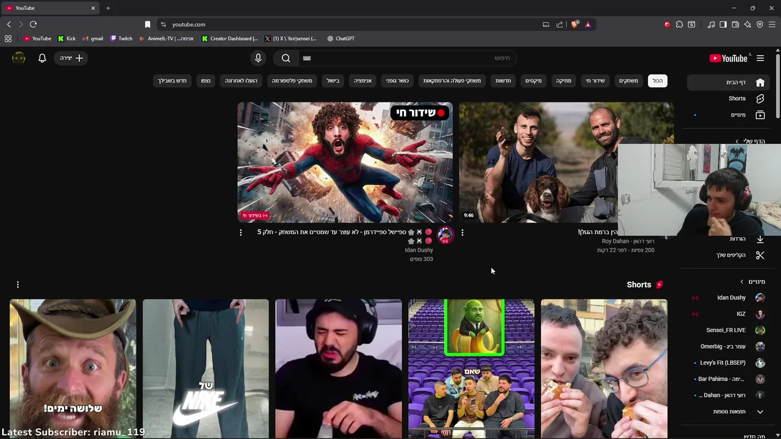The width and height of the screenshot is (781, 439).
Task: Click the YouTube logo
Action: click(729, 58)
